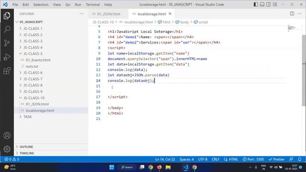The width and height of the screenshot is (306, 172).
Task: Change CRLF end of line sequence
Action: pyautogui.click(x=216, y=159)
